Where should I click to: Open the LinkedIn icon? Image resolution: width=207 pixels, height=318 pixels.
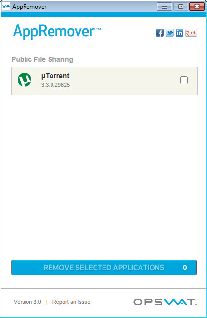point(180,33)
